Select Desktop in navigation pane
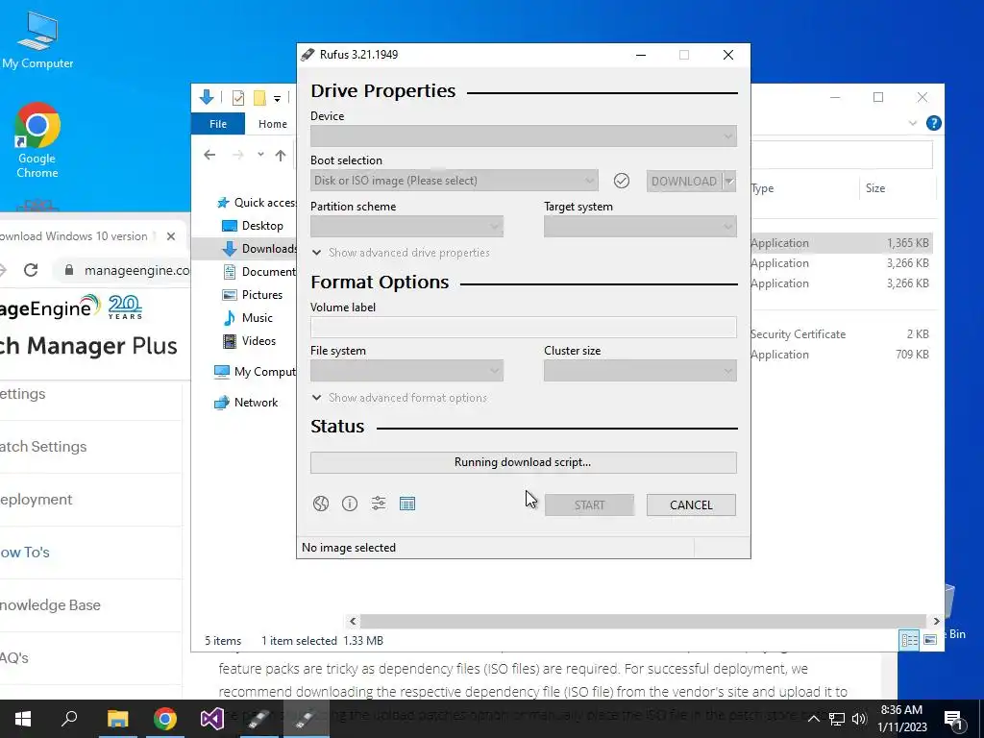 [x=254, y=225]
